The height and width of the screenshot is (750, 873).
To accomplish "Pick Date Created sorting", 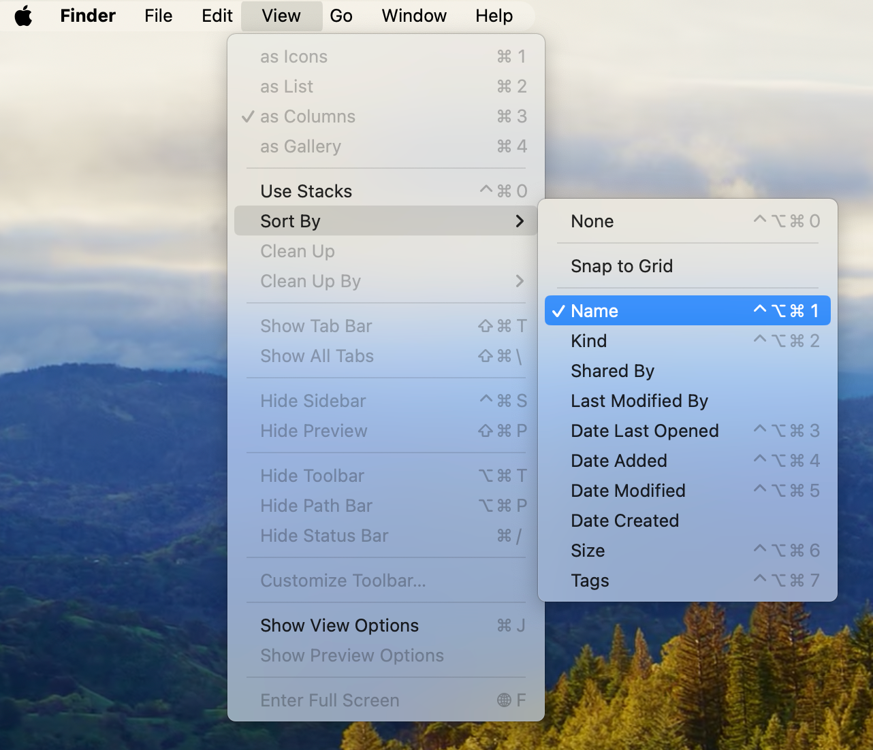I will [x=624, y=521].
